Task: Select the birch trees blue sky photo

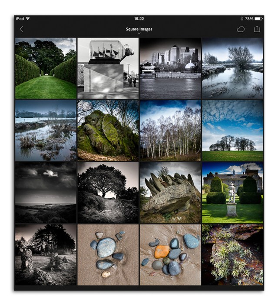Action: [170, 130]
